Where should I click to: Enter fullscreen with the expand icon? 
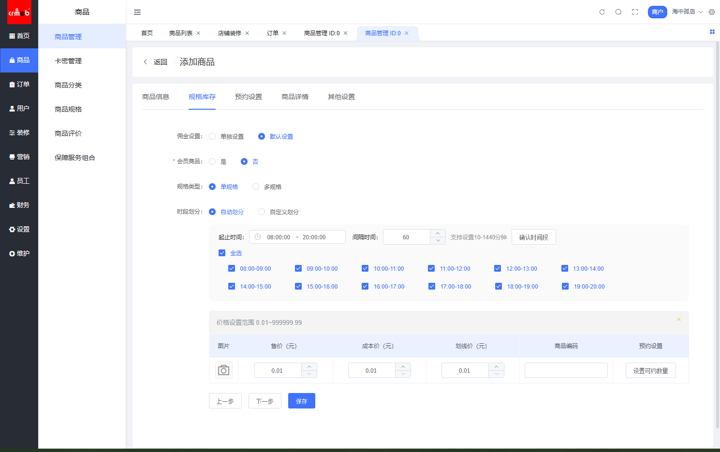click(634, 12)
